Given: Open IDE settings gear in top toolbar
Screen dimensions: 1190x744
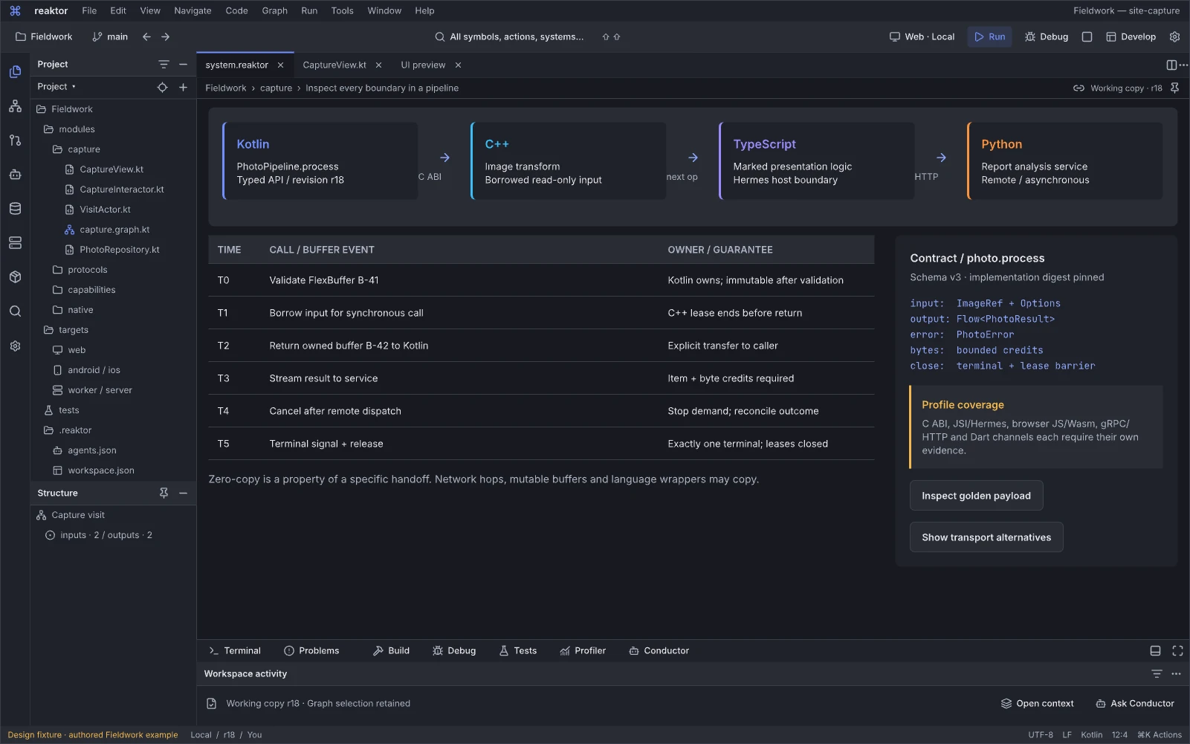Looking at the screenshot, I should 1174,36.
